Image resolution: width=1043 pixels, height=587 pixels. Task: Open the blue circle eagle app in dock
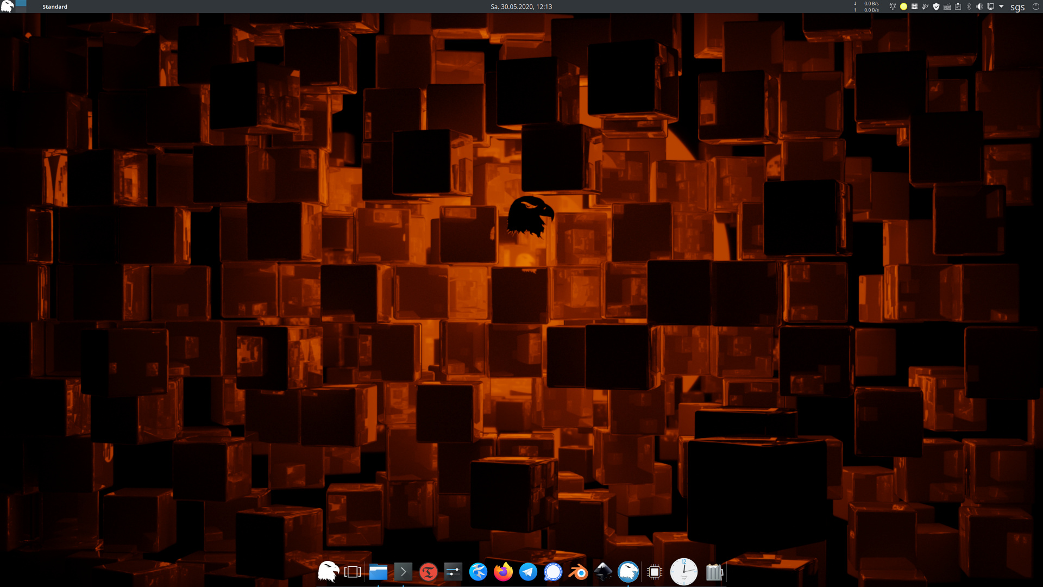(x=628, y=572)
